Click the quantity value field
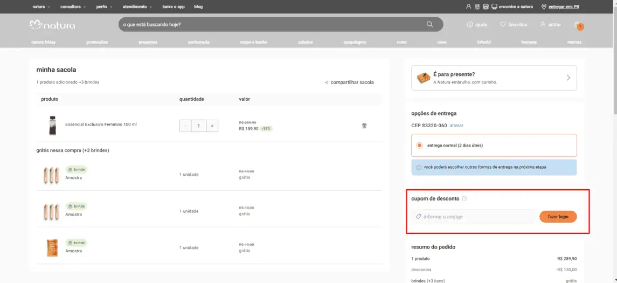617x283 pixels. (x=199, y=126)
